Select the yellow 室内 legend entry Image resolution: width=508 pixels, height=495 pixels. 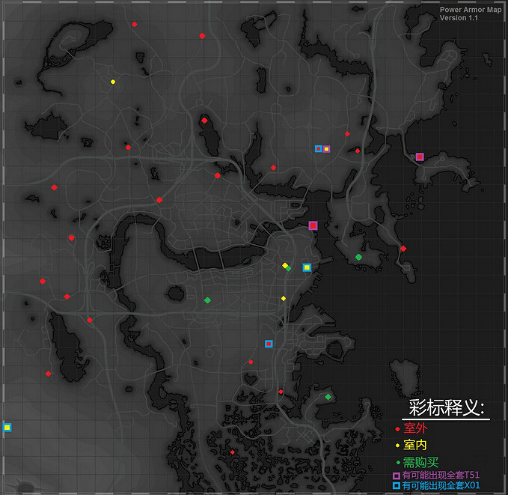coord(415,445)
